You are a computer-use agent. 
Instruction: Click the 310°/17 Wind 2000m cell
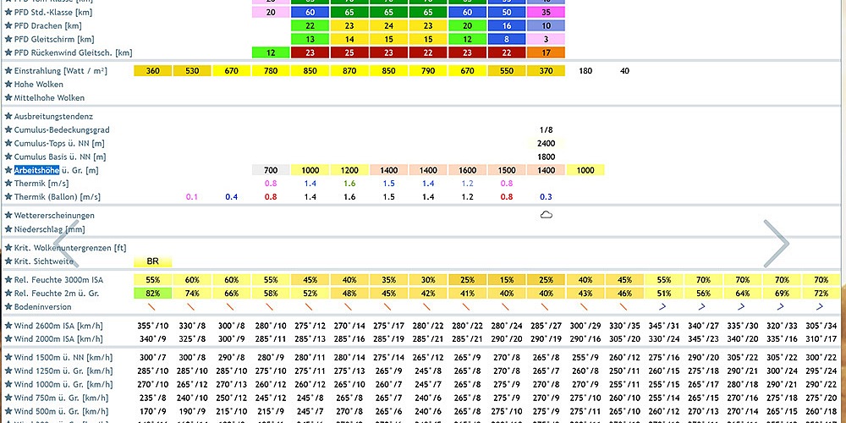821,339
